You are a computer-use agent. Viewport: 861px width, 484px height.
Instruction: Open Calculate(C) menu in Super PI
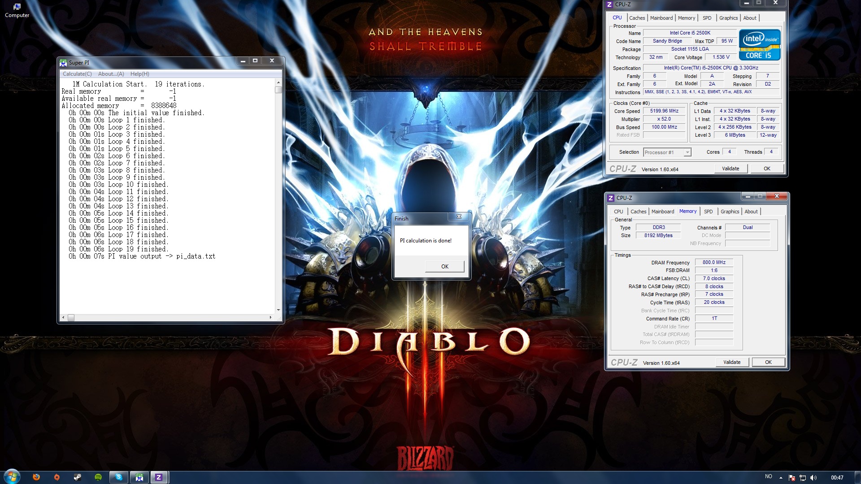click(x=77, y=74)
